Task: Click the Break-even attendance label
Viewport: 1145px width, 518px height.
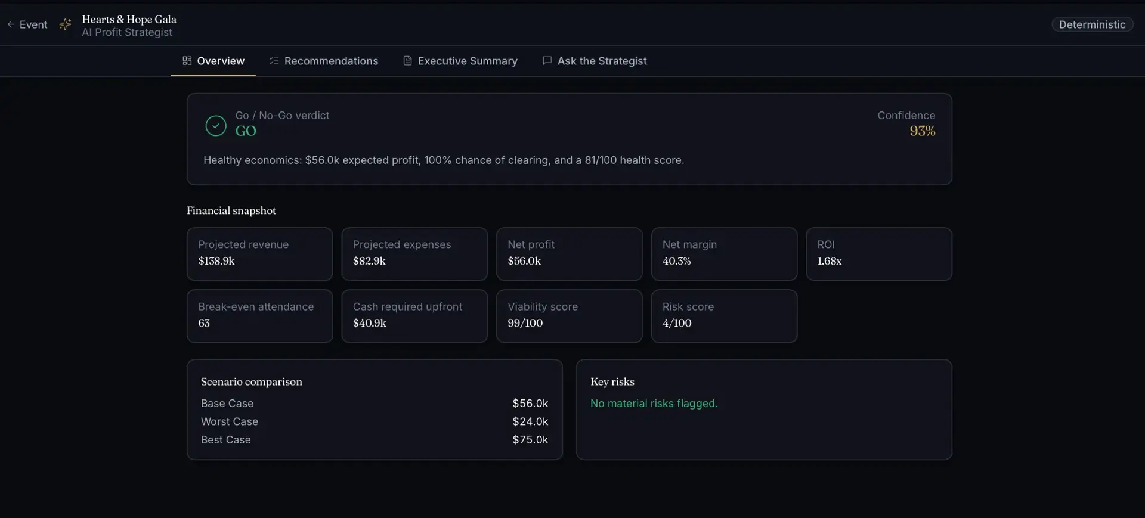Action: [x=256, y=306]
